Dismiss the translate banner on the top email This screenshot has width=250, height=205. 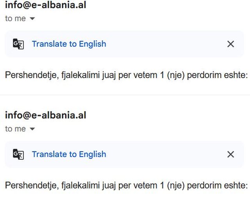pyautogui.click(x=230, y=44)
